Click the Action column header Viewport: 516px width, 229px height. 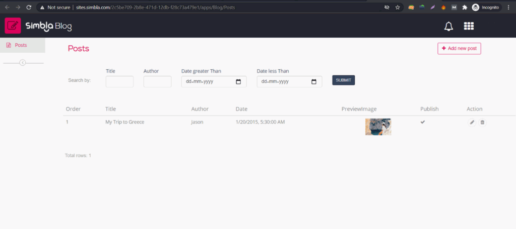[475, 109]
